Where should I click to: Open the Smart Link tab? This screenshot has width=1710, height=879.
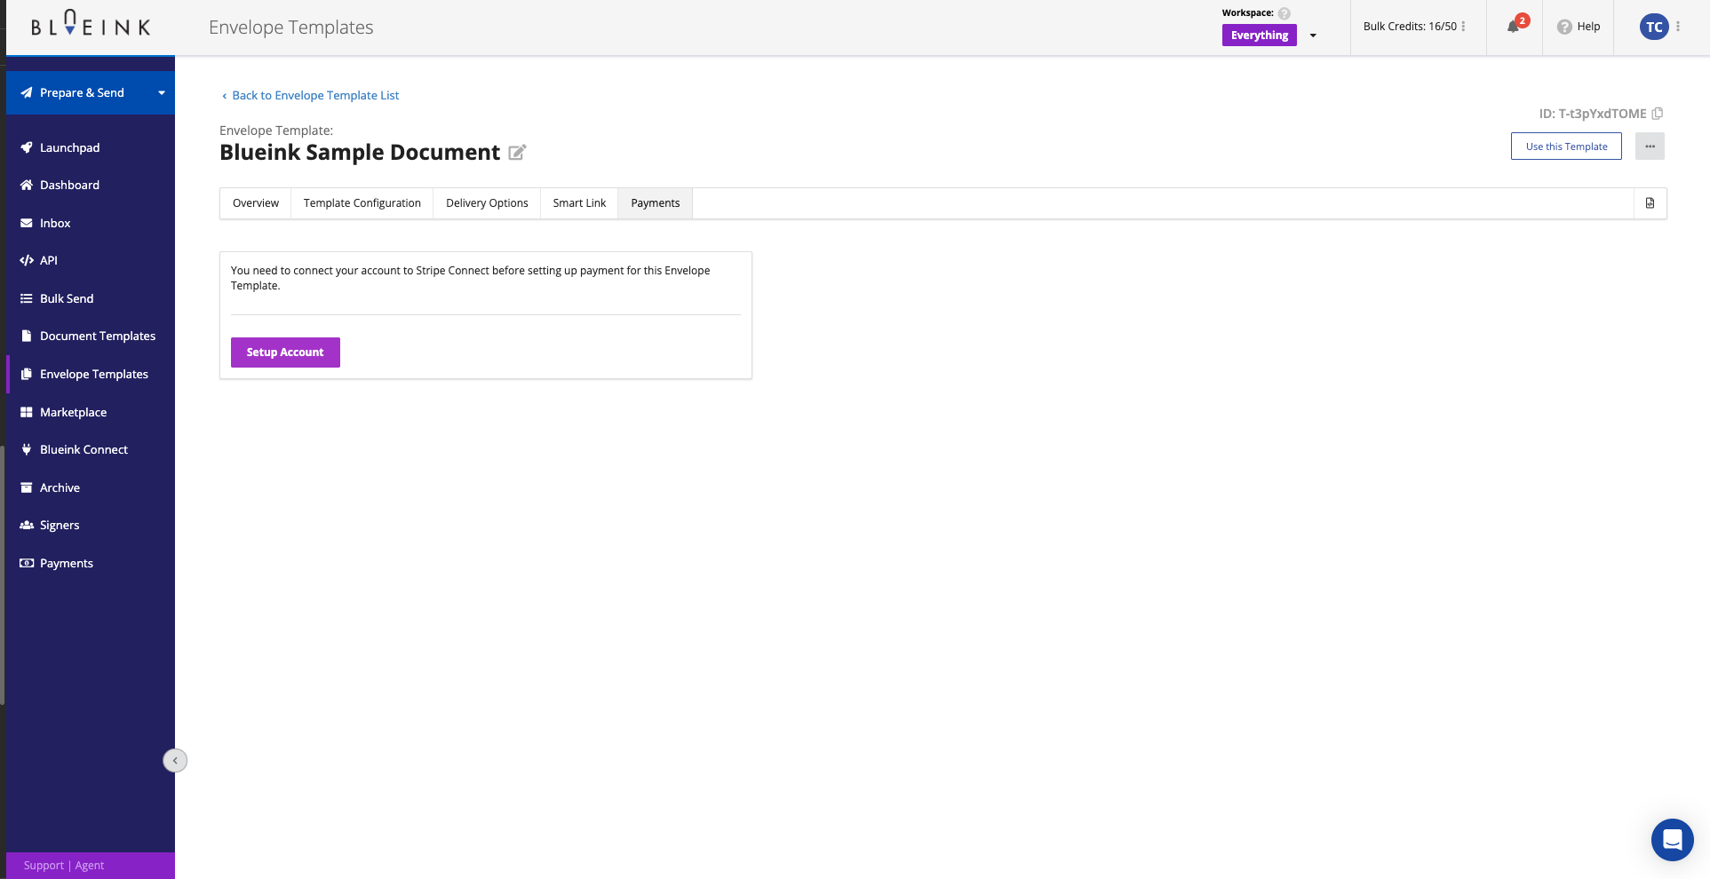579,203
